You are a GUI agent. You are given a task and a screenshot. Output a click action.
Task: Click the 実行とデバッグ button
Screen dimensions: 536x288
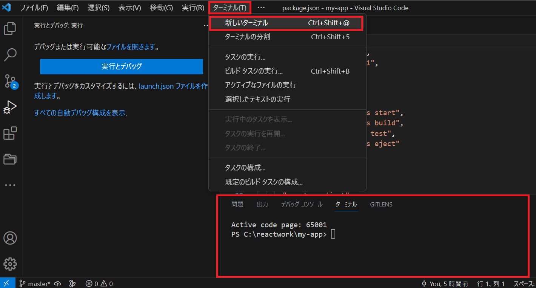pos(121,66)
